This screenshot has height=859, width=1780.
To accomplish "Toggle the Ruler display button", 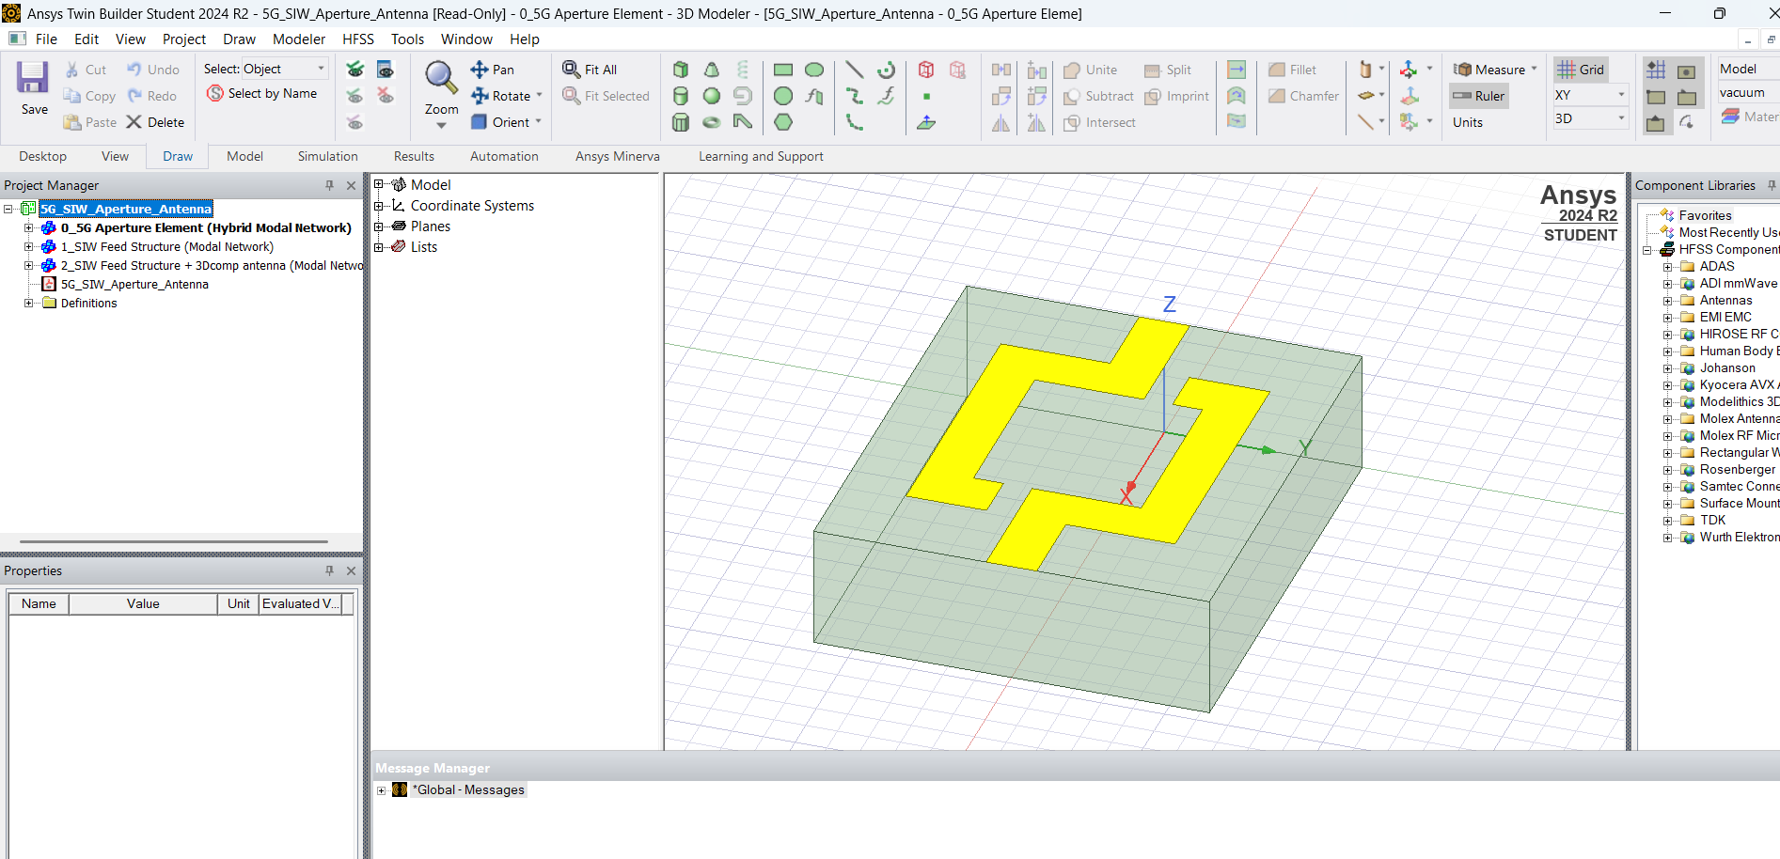I will [1479, 96].
